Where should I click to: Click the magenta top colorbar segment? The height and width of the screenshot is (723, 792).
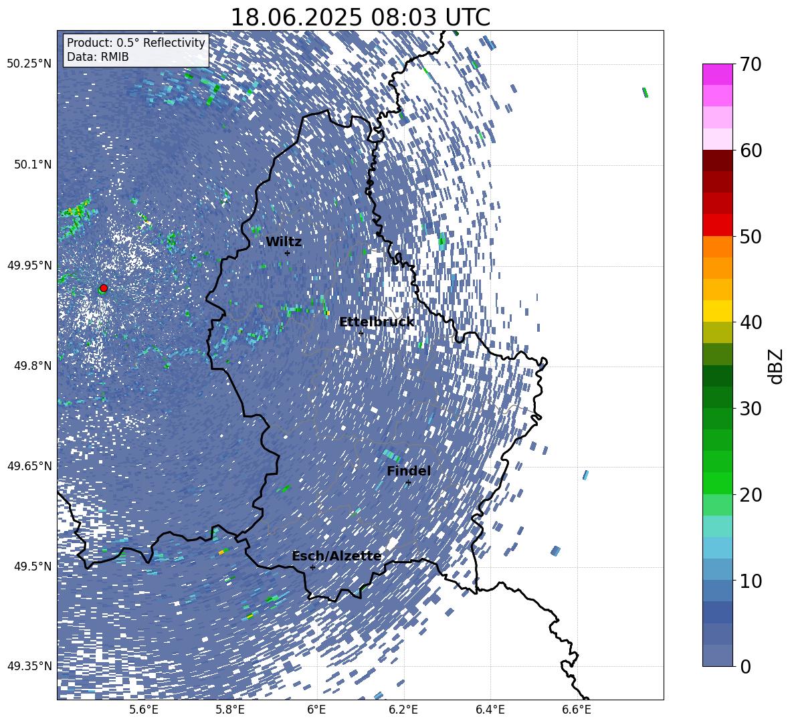(717, 74)
